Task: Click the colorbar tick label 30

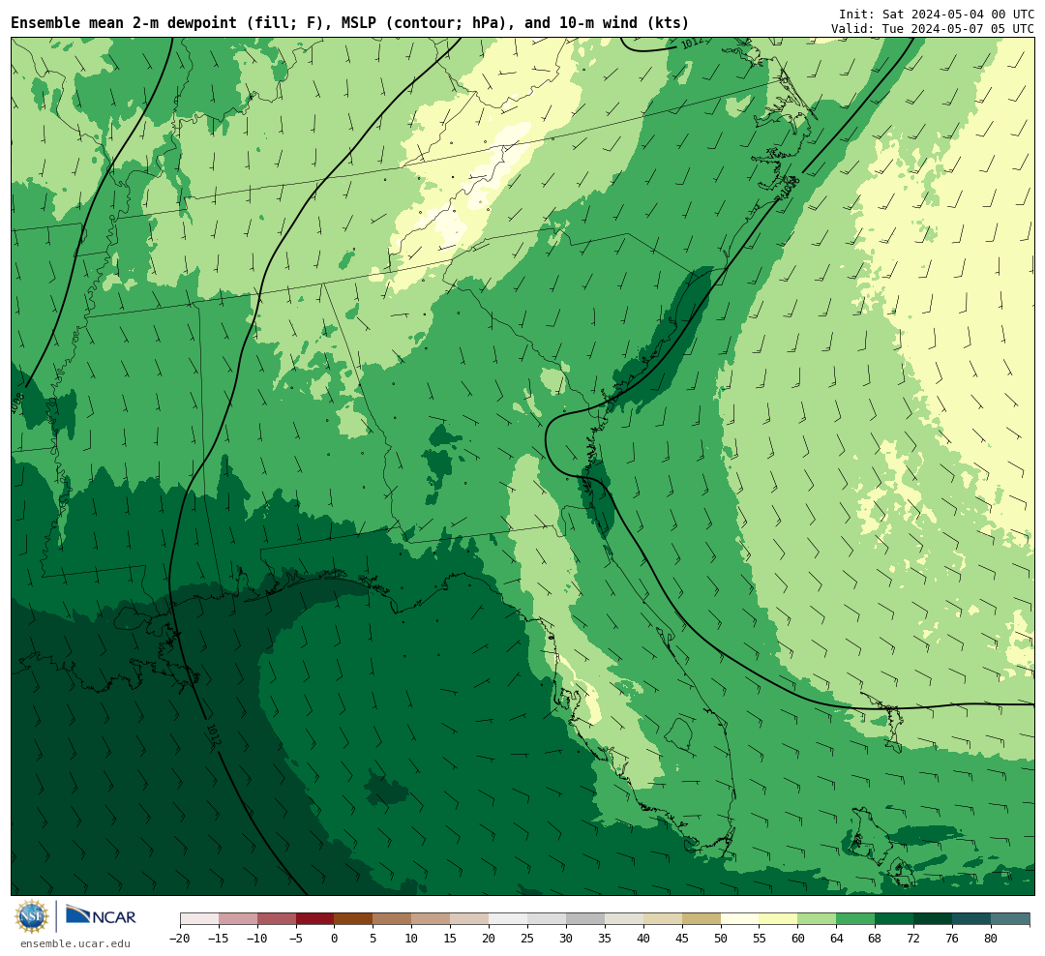Action: pos(566,938)
